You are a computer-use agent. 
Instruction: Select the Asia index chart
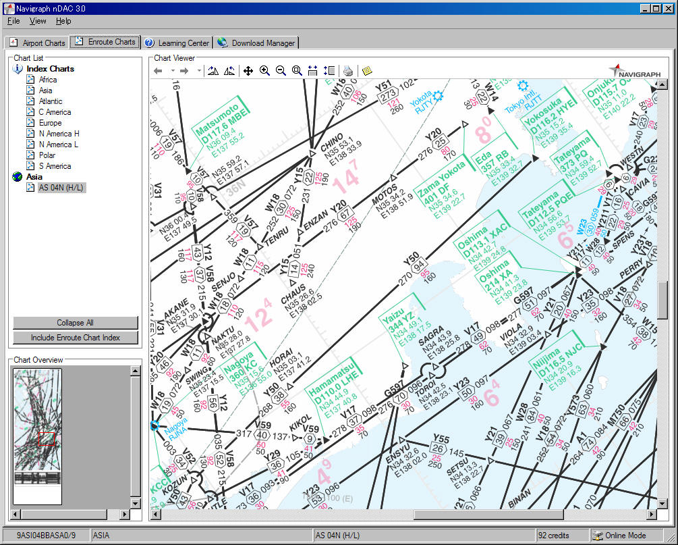(45, 90)
